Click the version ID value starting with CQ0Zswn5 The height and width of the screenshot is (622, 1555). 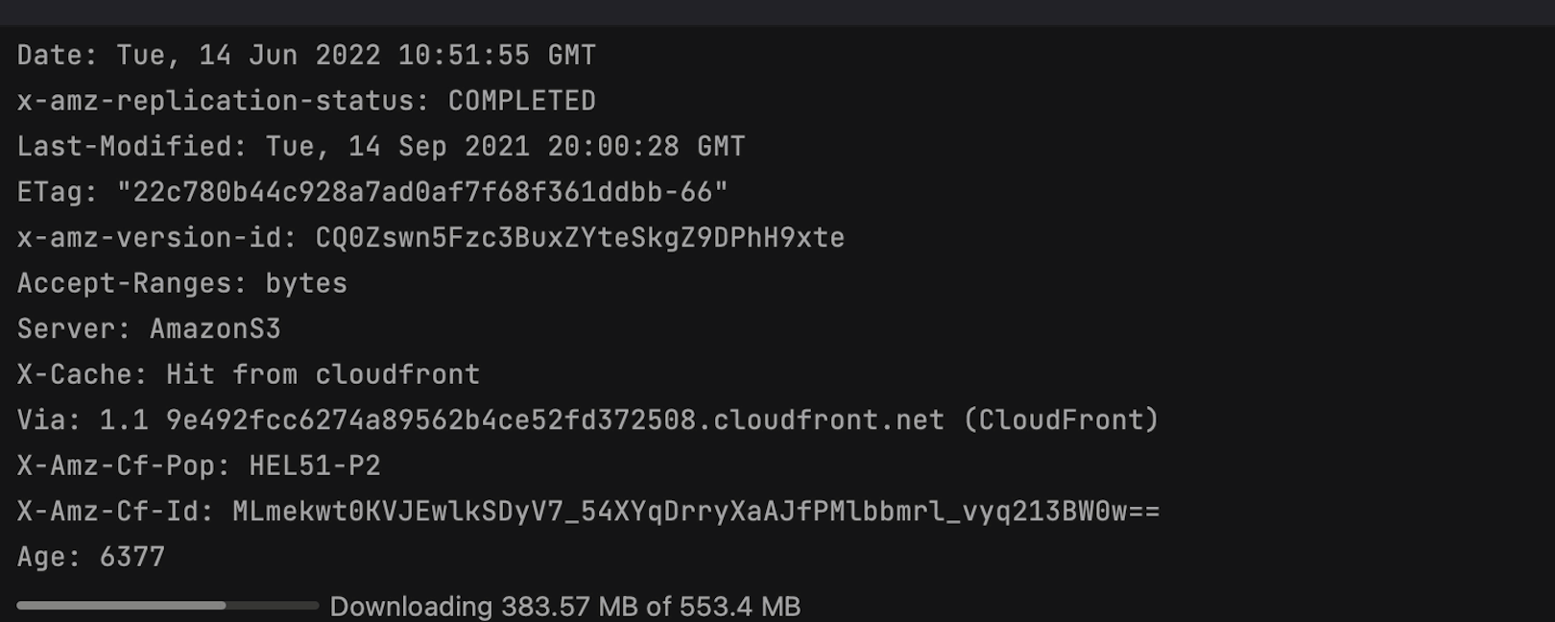coord(580,238)
